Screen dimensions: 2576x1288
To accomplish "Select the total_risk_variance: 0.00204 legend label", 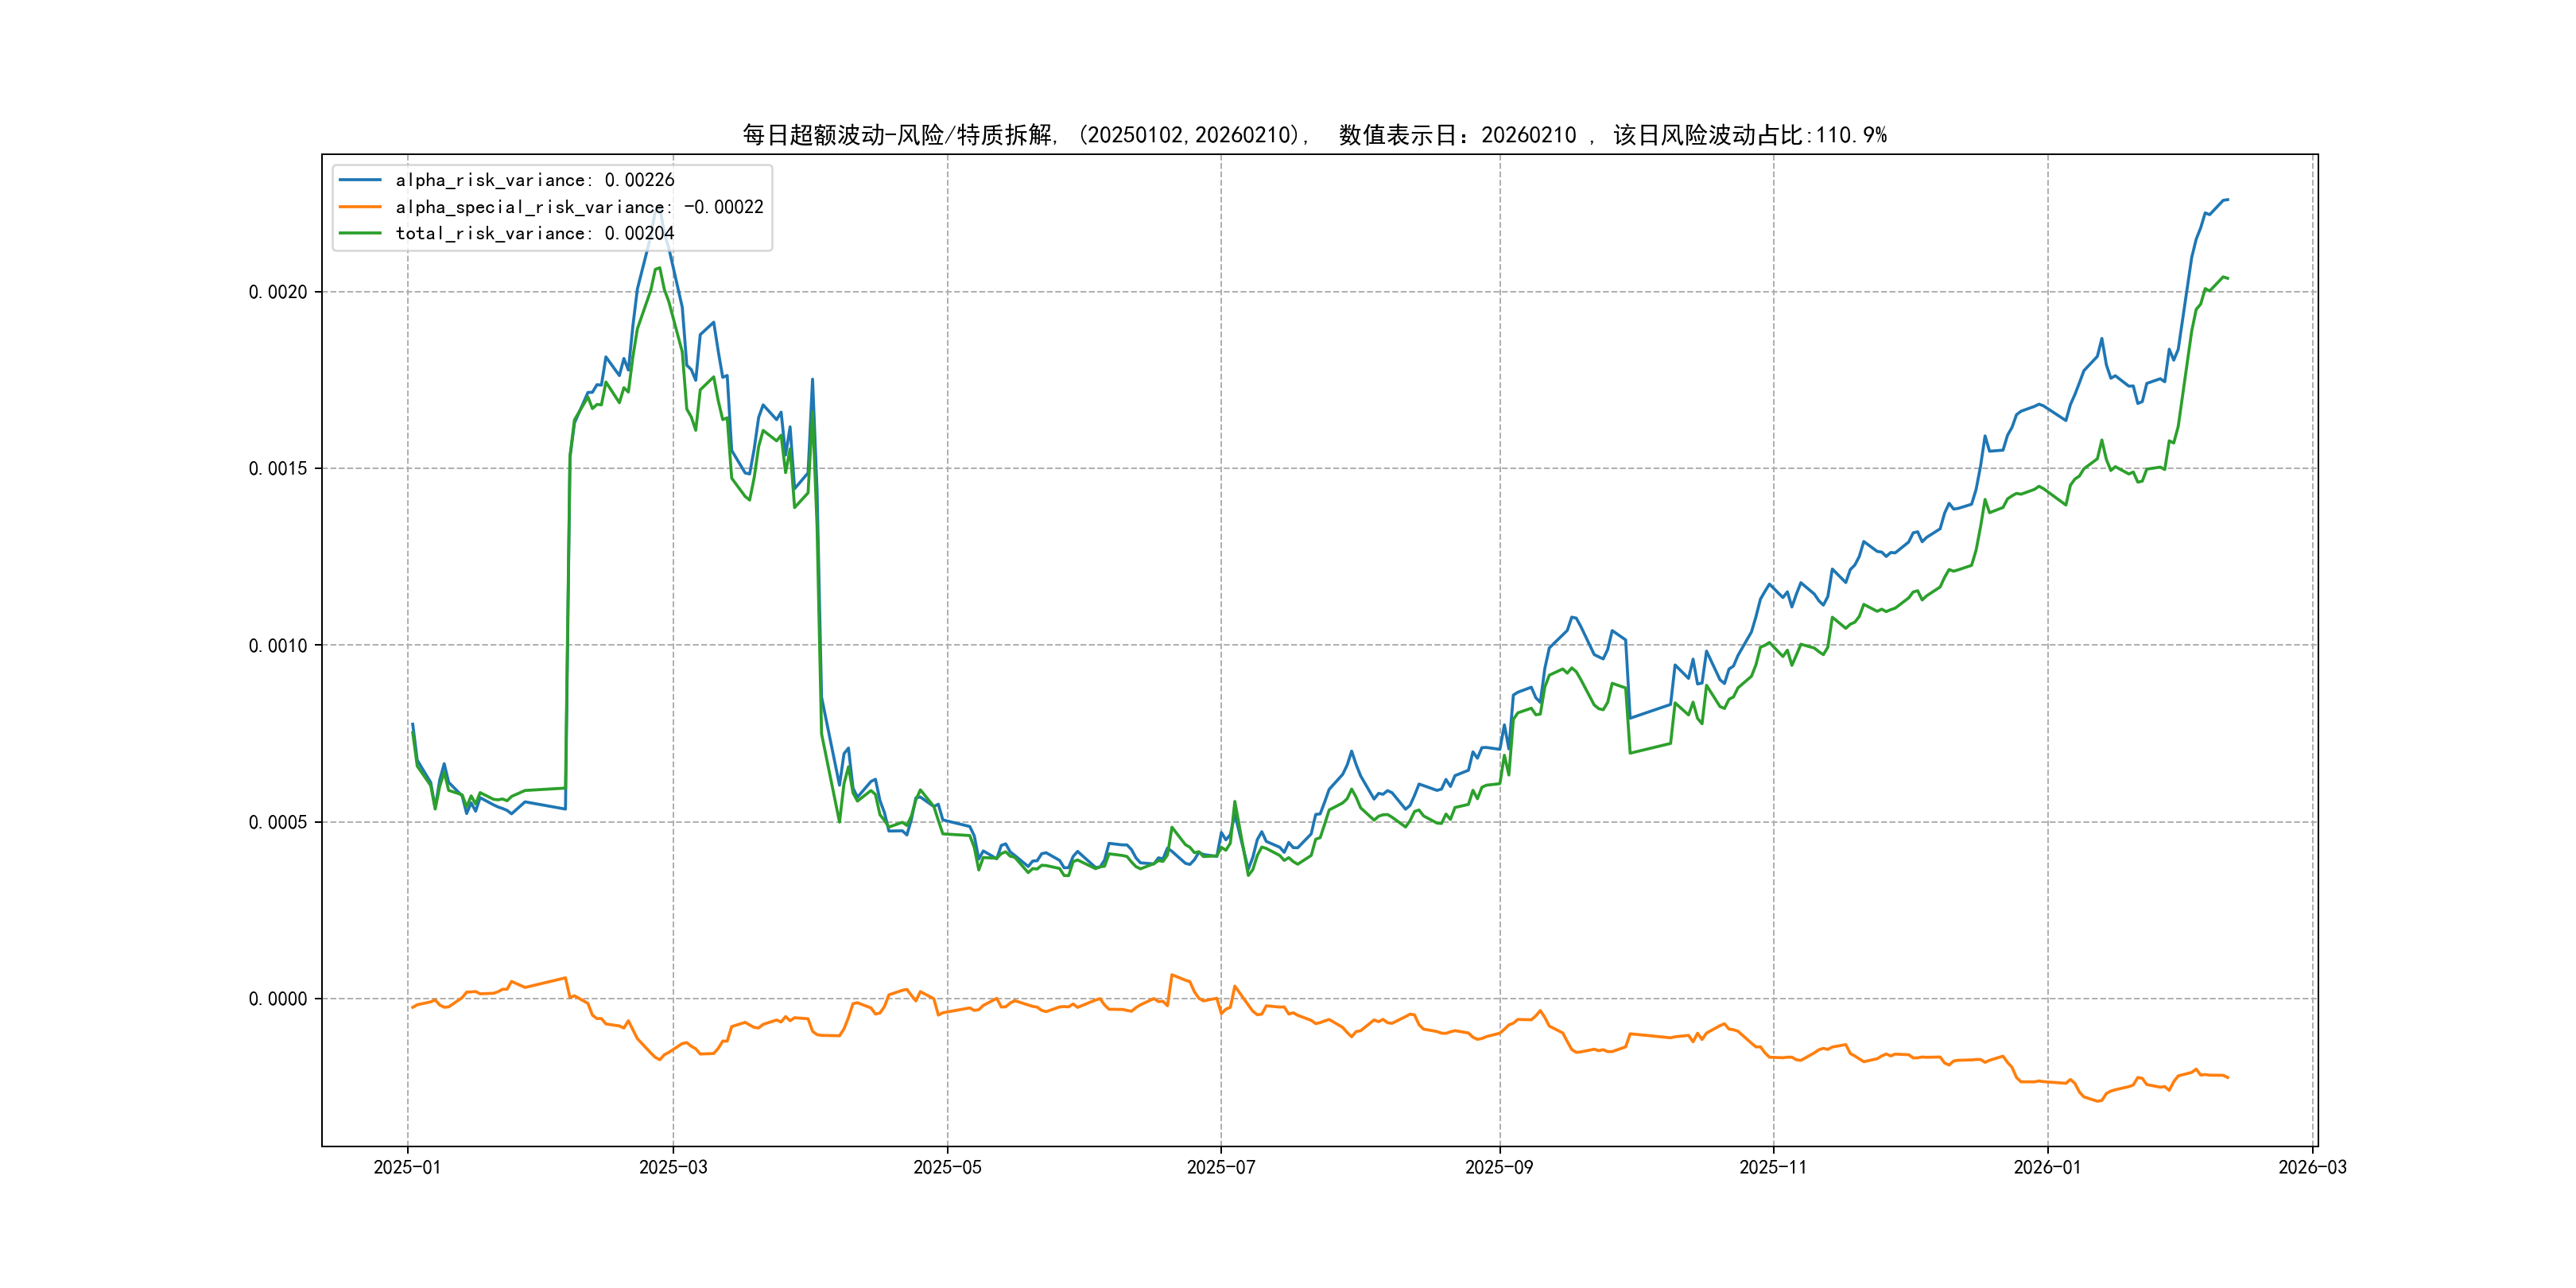I will (x=535, y=233).
